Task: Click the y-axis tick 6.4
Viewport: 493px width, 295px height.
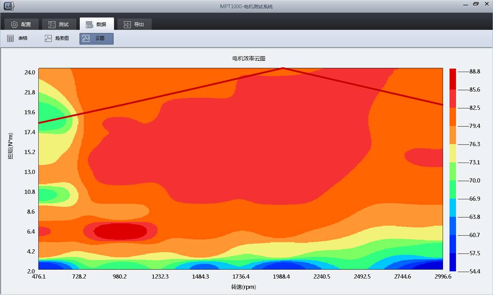Action: point(30,231)
